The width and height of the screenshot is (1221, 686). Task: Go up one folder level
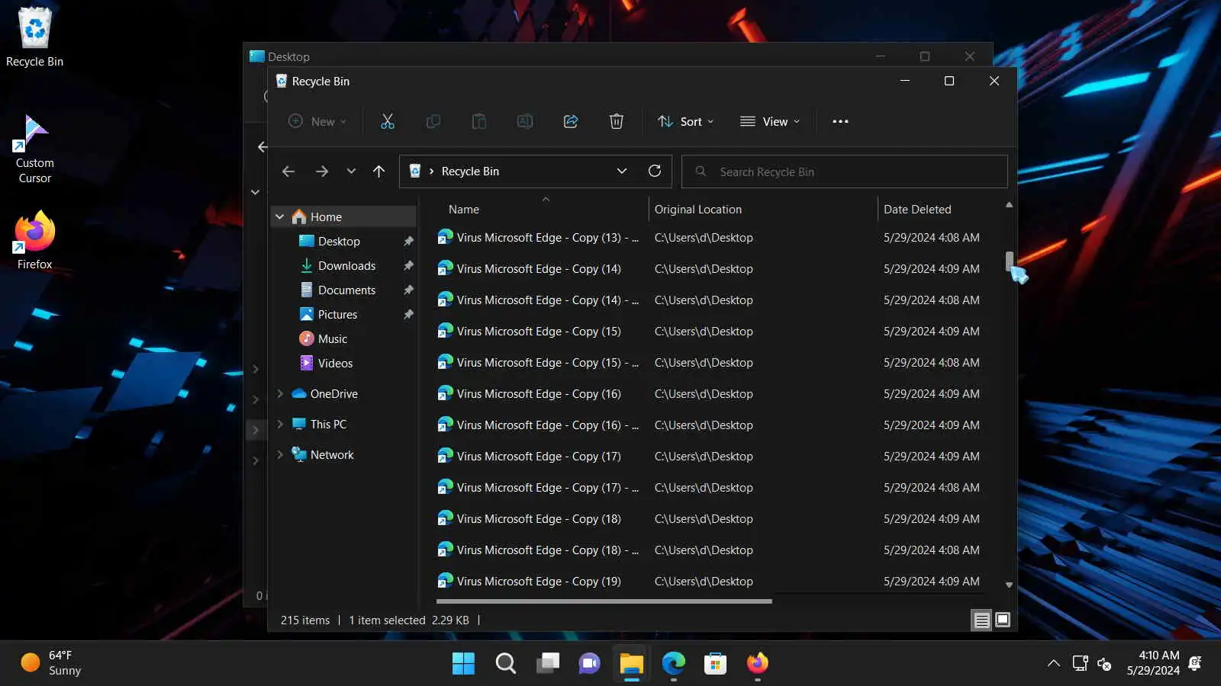click(379, 171)
